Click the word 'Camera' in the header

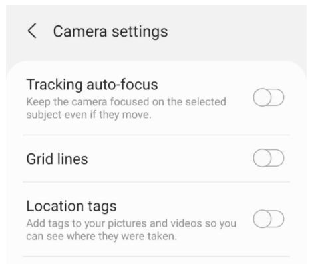point(80,31)
